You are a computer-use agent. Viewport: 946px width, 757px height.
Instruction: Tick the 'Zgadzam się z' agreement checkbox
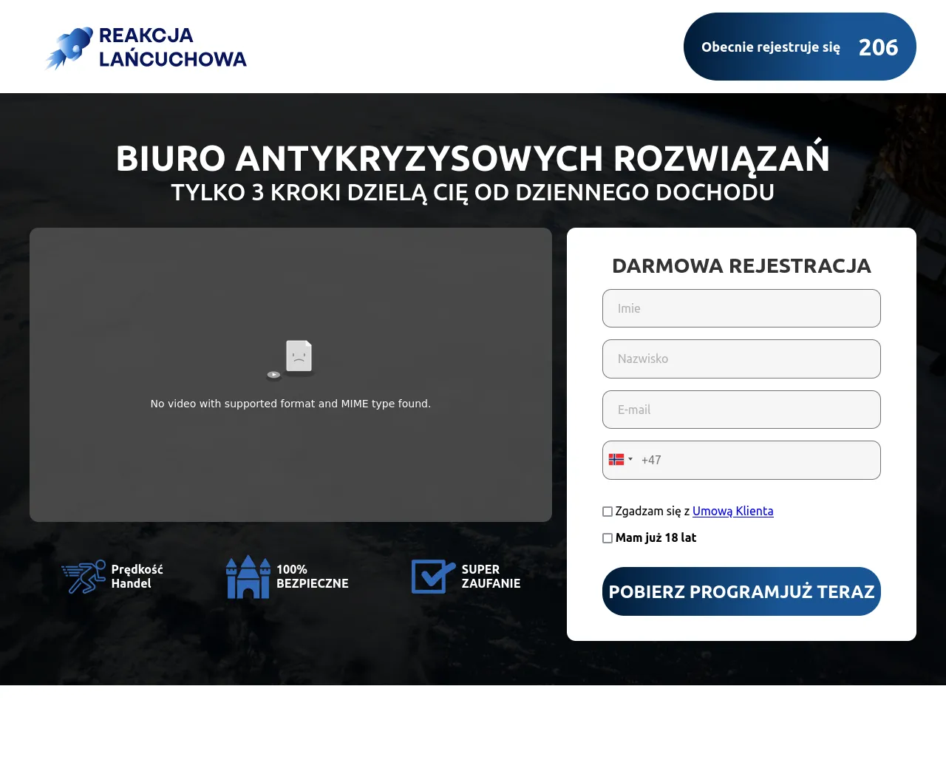point(608,512)
